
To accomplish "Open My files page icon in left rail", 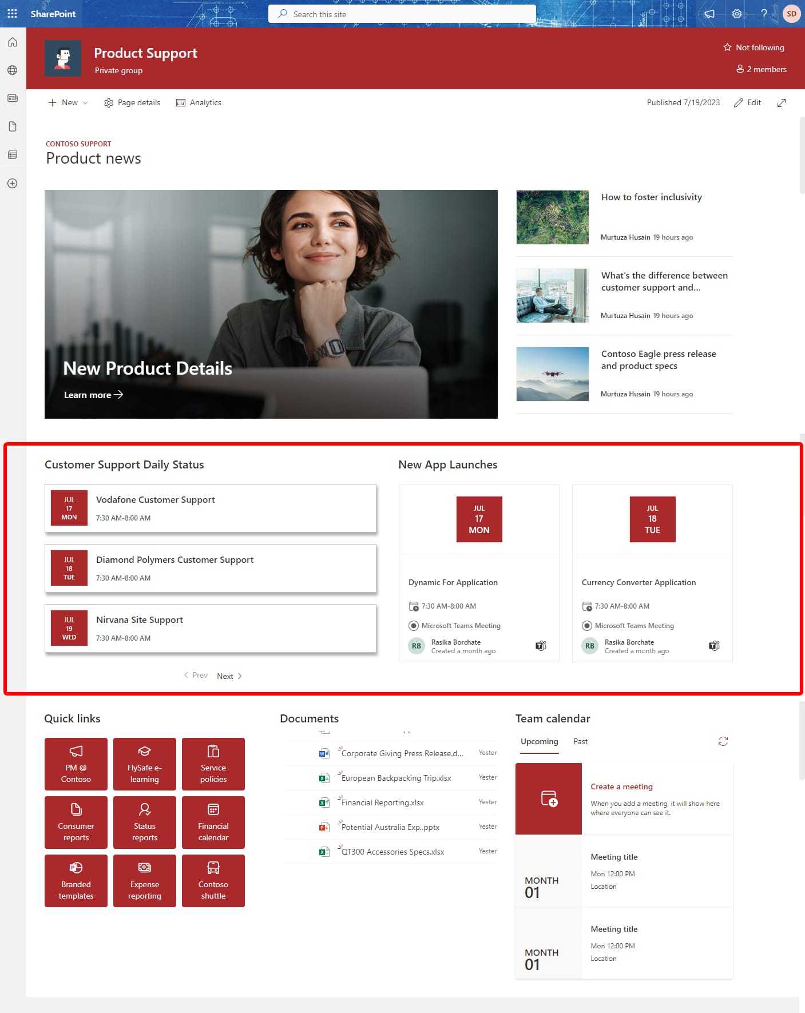I will pyautogui.click(x=13, y=126).
